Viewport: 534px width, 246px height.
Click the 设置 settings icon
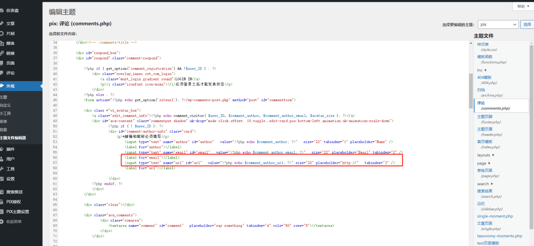coord(2,179)
